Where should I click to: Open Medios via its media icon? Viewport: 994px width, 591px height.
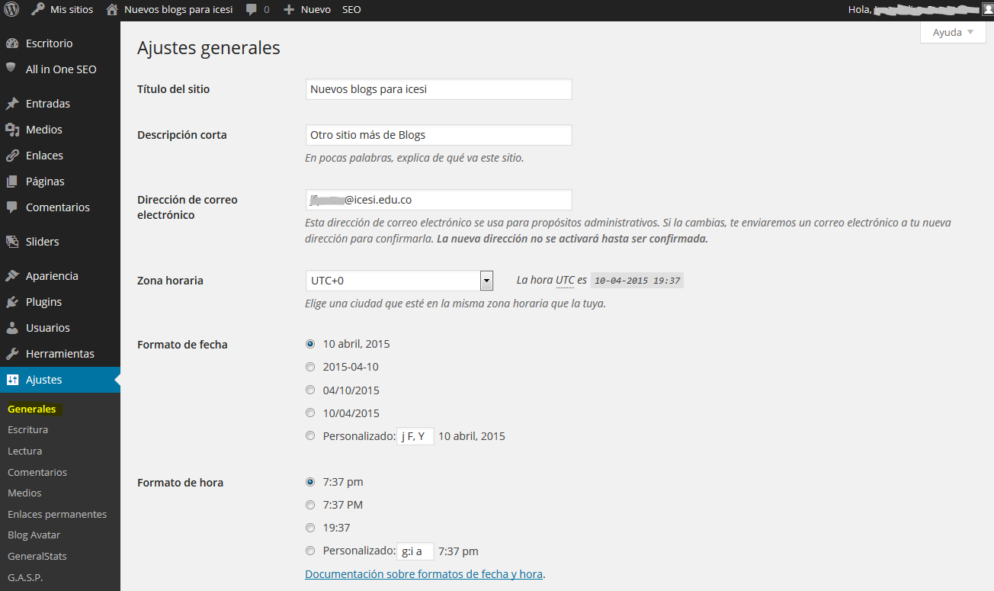pyautogui.click(x=11, y=130)
